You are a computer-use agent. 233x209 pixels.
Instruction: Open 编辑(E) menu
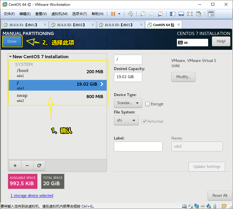(x=25, y=14)
